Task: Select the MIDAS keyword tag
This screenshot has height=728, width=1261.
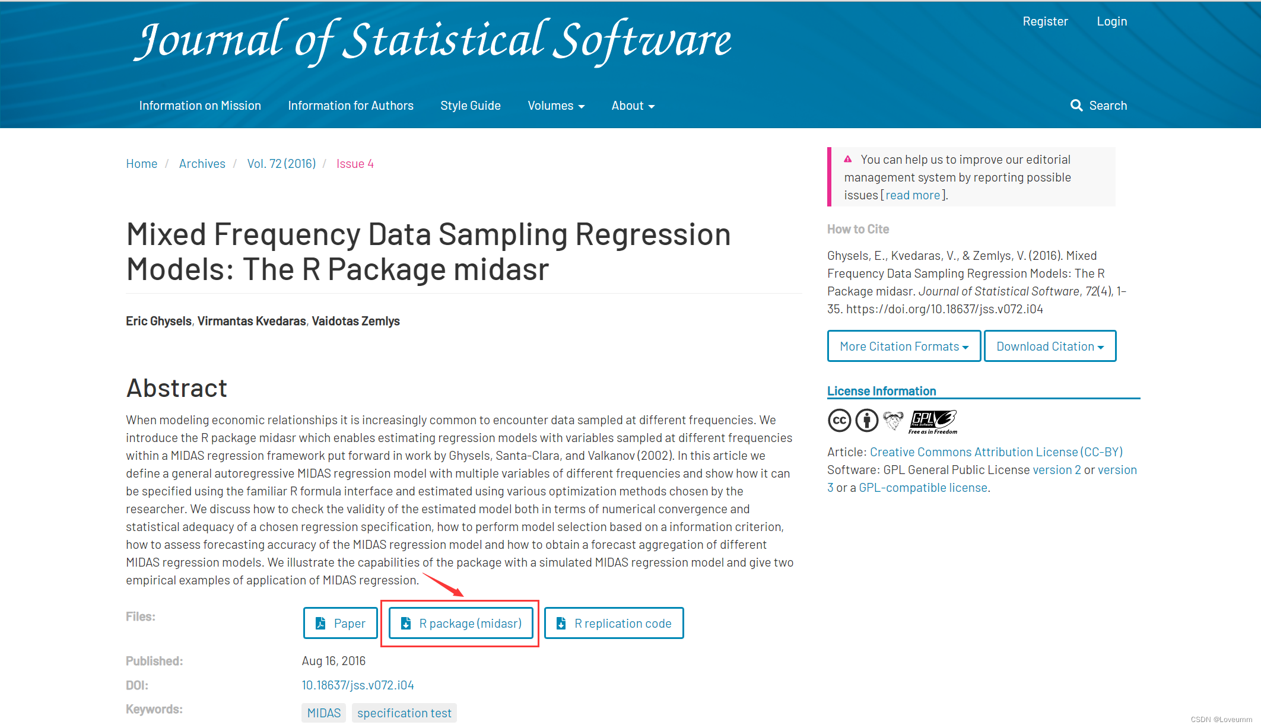Action: tap(324, 713)
